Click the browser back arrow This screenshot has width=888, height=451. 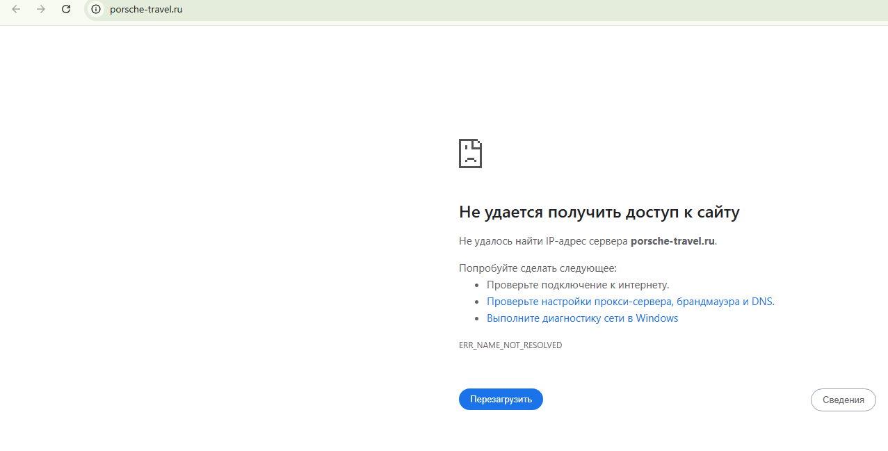pyautogui.click(x=16, y=9)
